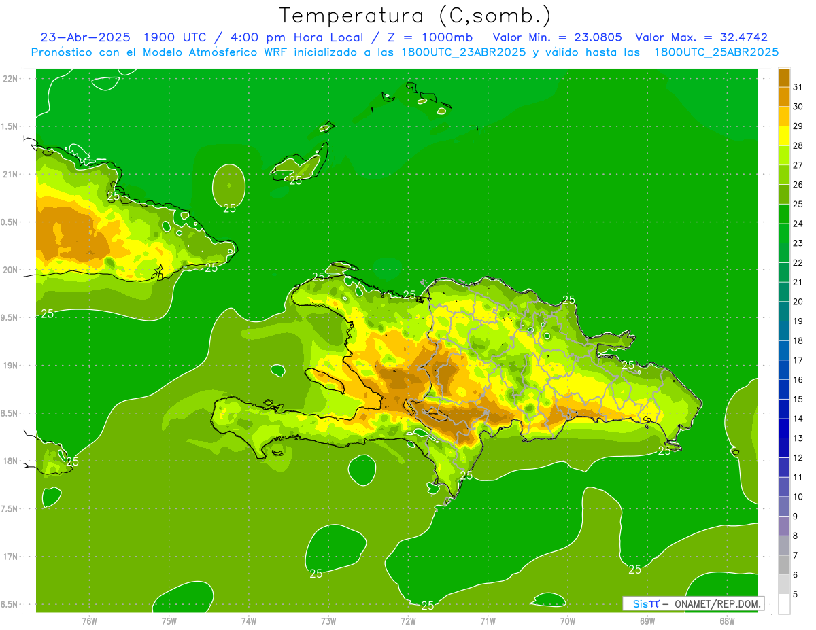Viewport: 816px width, 630px height.
Task: Click the "69W" longitude axis label
Action: pyautogui.click(x=647, y=621)
